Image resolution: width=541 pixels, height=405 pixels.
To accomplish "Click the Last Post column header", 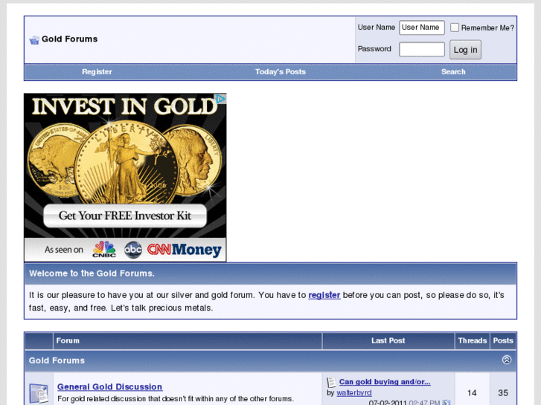I will (388, 340).
